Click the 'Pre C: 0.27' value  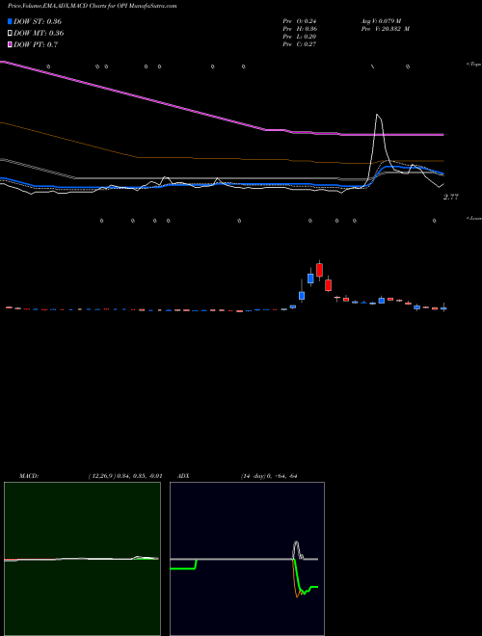(x=300, y=44)
